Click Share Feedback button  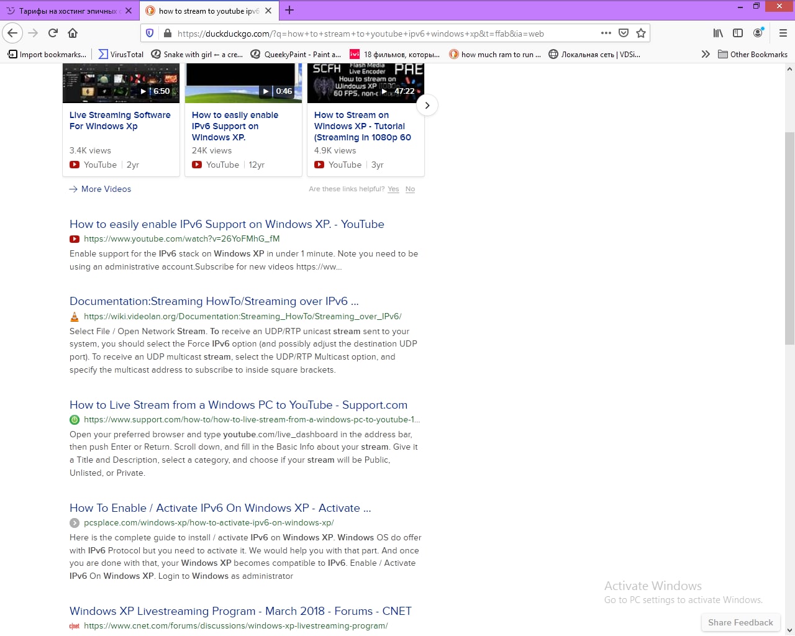coord(740,622)
